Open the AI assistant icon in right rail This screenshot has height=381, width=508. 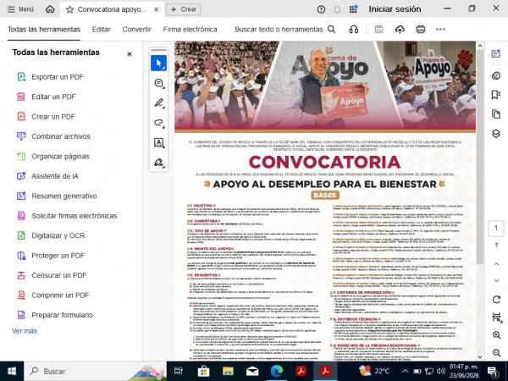[x=496, y=54]
